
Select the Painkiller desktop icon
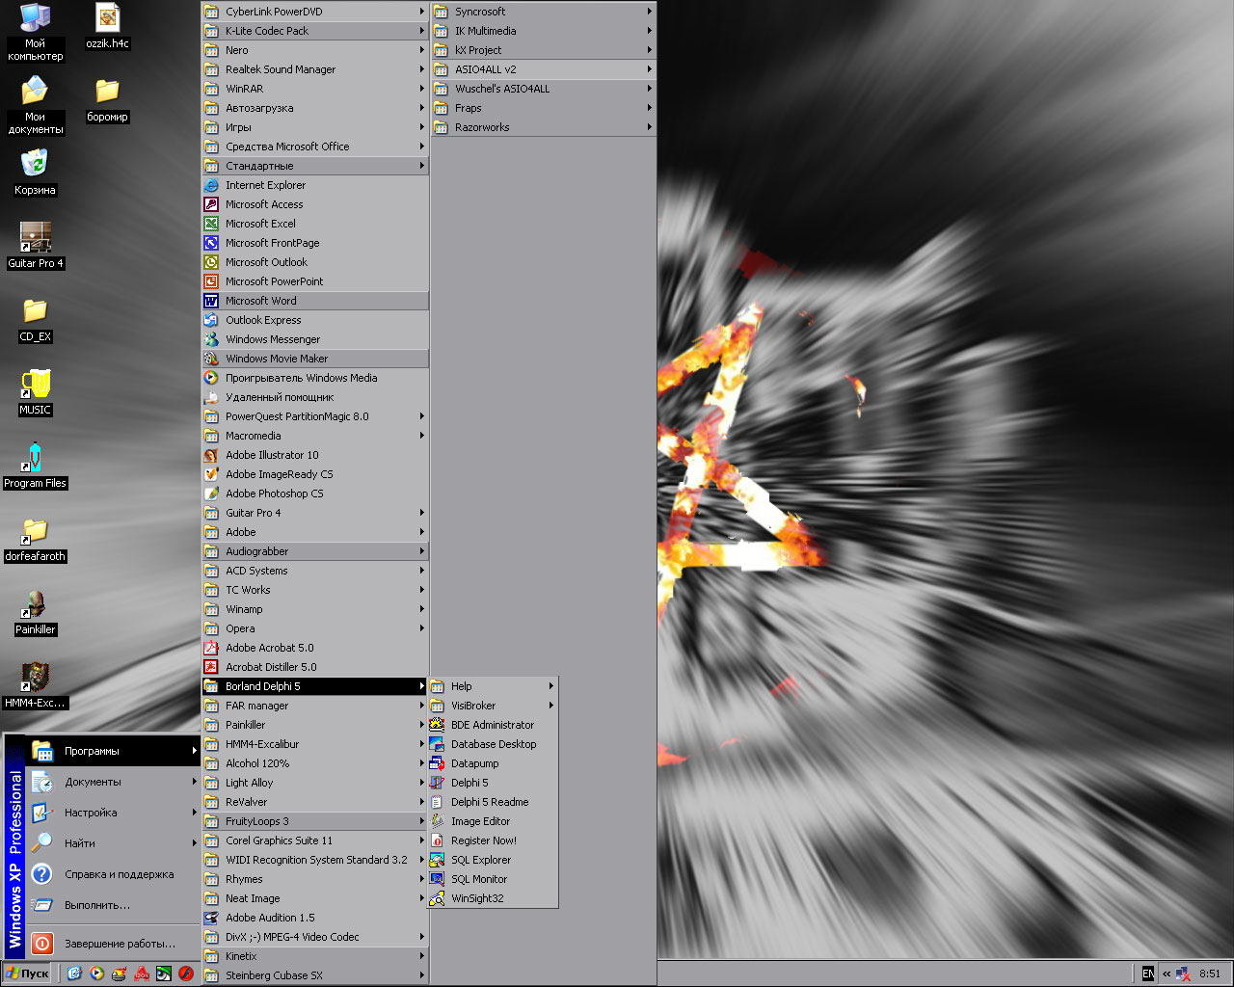[x=36, y=611]
